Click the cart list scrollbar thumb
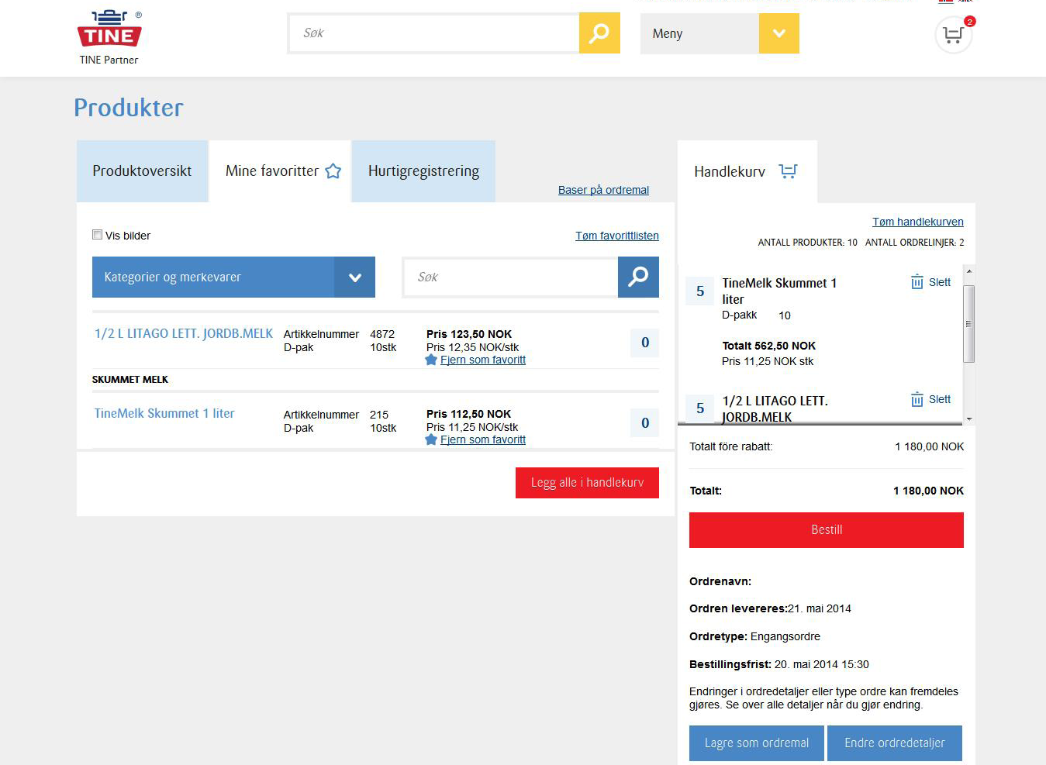Screen dimensions: 1046x765 (969, 323)
